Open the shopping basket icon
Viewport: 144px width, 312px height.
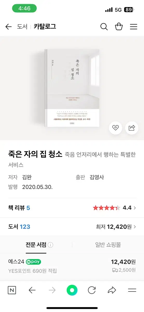pos(119,27)
